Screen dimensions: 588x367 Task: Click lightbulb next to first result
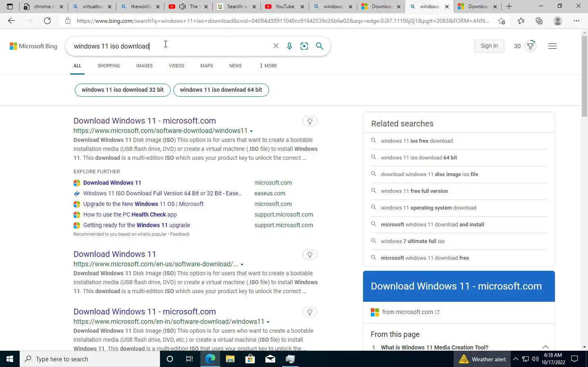coord(310,121)
